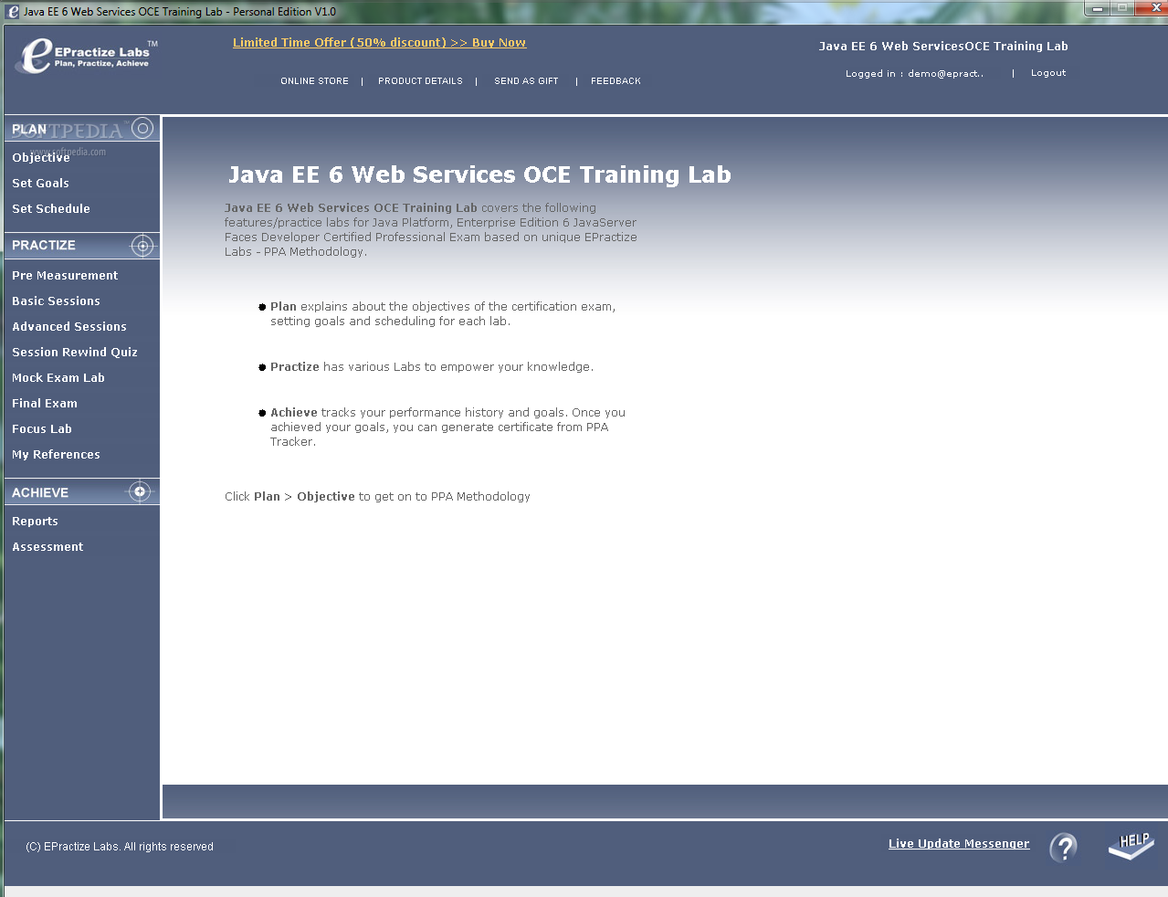Open help via the question mark icon
The height and width of the screenshot is (897, 1168).
coord(1063,848)
